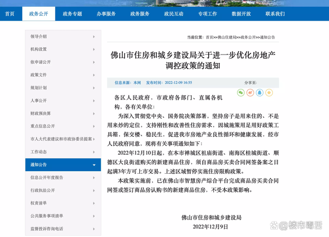
Task: Open 规划计划 sidebar item
Action: click(x=63, y=88)
